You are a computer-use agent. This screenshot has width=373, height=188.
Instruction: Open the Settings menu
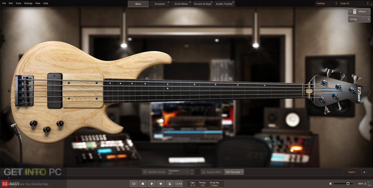[x=28, y=3]
